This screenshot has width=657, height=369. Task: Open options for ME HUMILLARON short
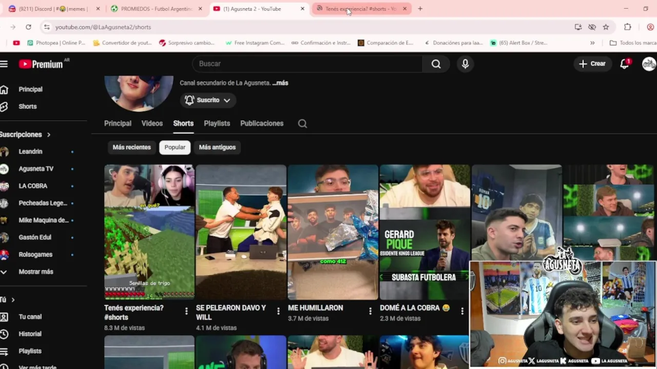tap(370, 311)
